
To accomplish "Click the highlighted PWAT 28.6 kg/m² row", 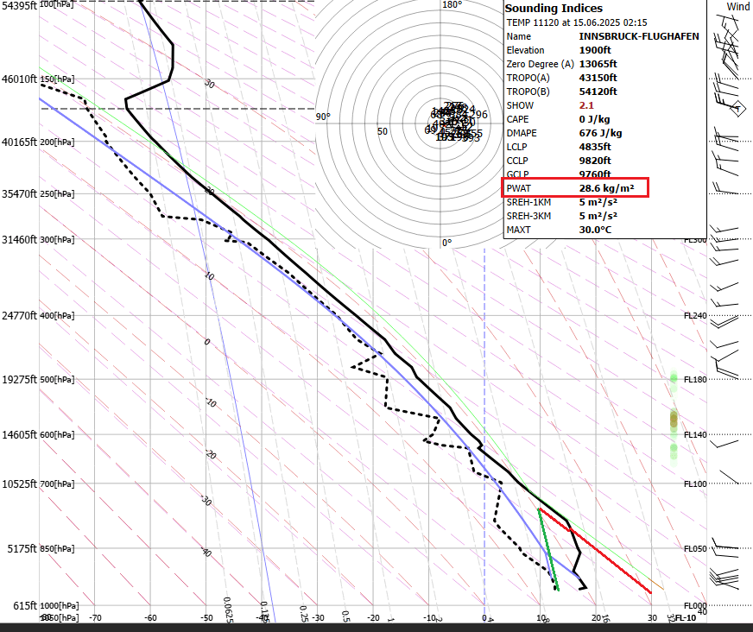I will 573,188.
